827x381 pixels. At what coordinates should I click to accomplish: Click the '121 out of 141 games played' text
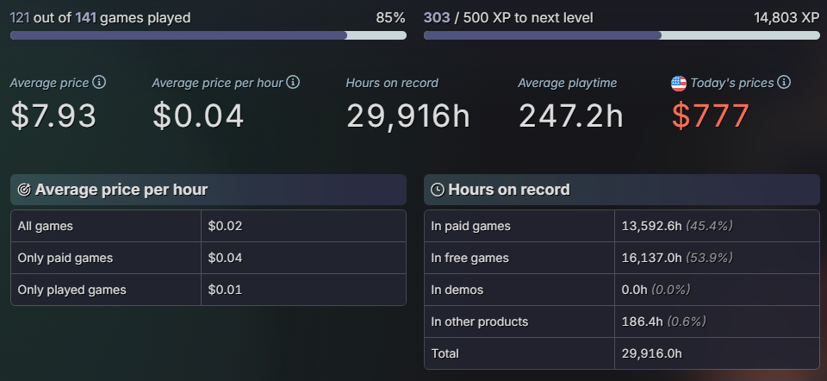100,18
